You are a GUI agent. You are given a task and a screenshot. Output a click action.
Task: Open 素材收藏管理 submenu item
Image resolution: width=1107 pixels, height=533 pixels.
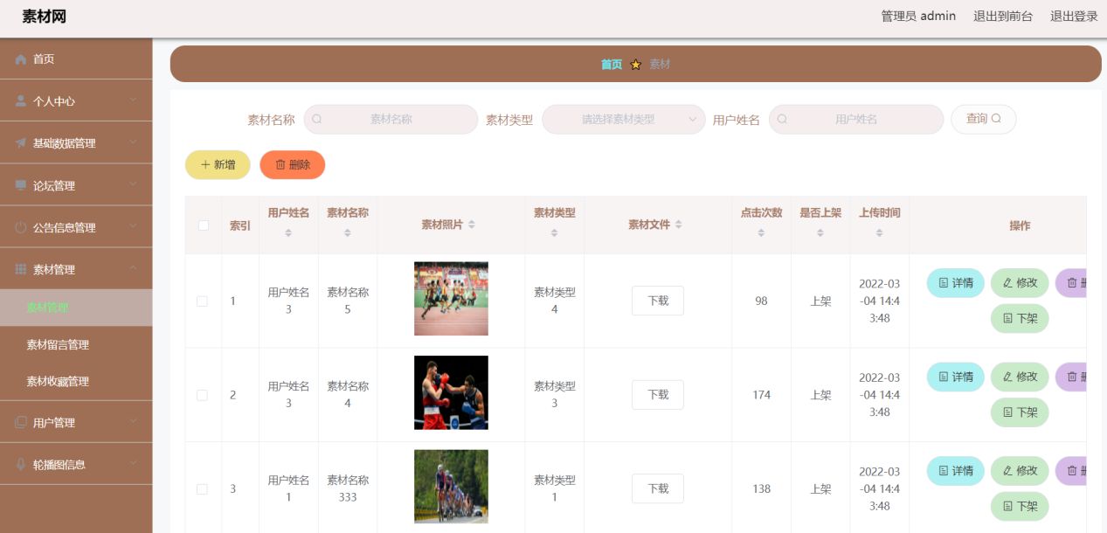pos(76,381)
